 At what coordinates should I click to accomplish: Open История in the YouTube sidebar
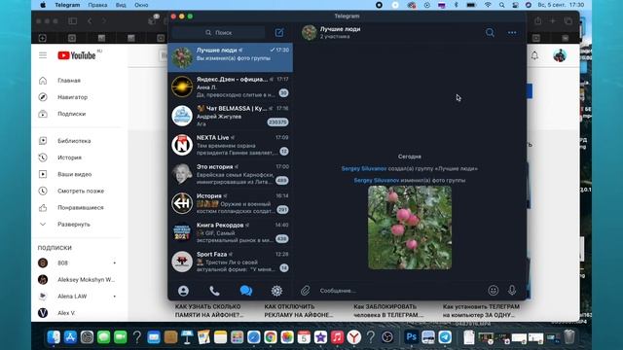(x=69, y=157)
